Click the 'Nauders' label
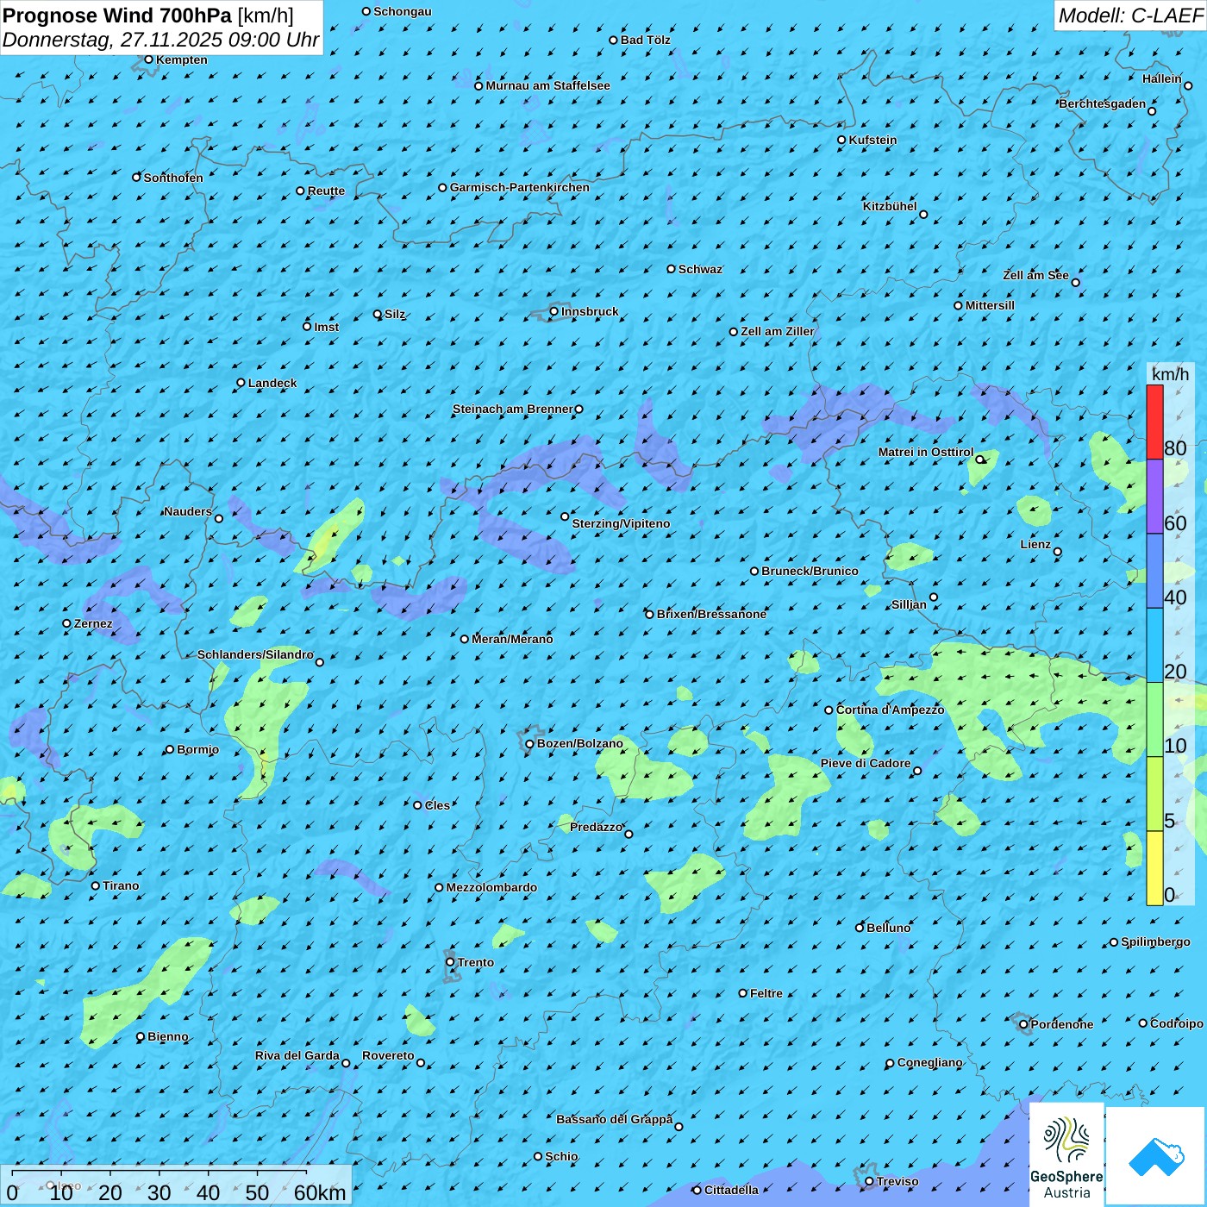The height and width of the screenshot is (1207, 1207). [188, 512]
